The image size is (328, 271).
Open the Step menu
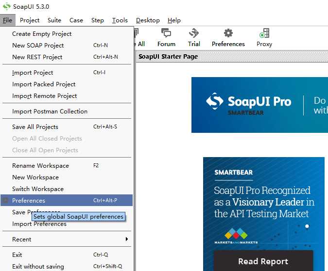click(x=98, y=20)
